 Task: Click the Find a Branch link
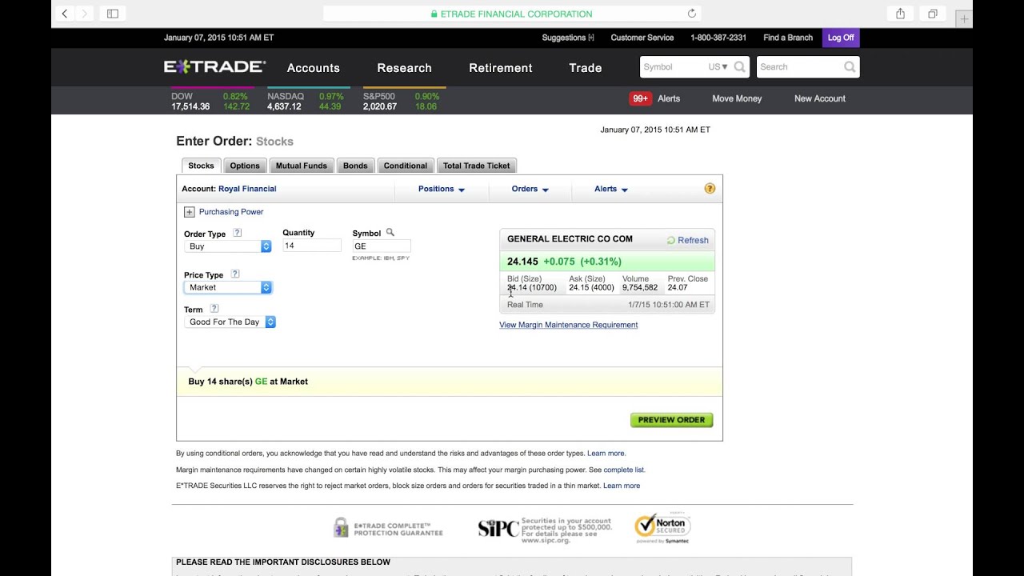point(788,38)
